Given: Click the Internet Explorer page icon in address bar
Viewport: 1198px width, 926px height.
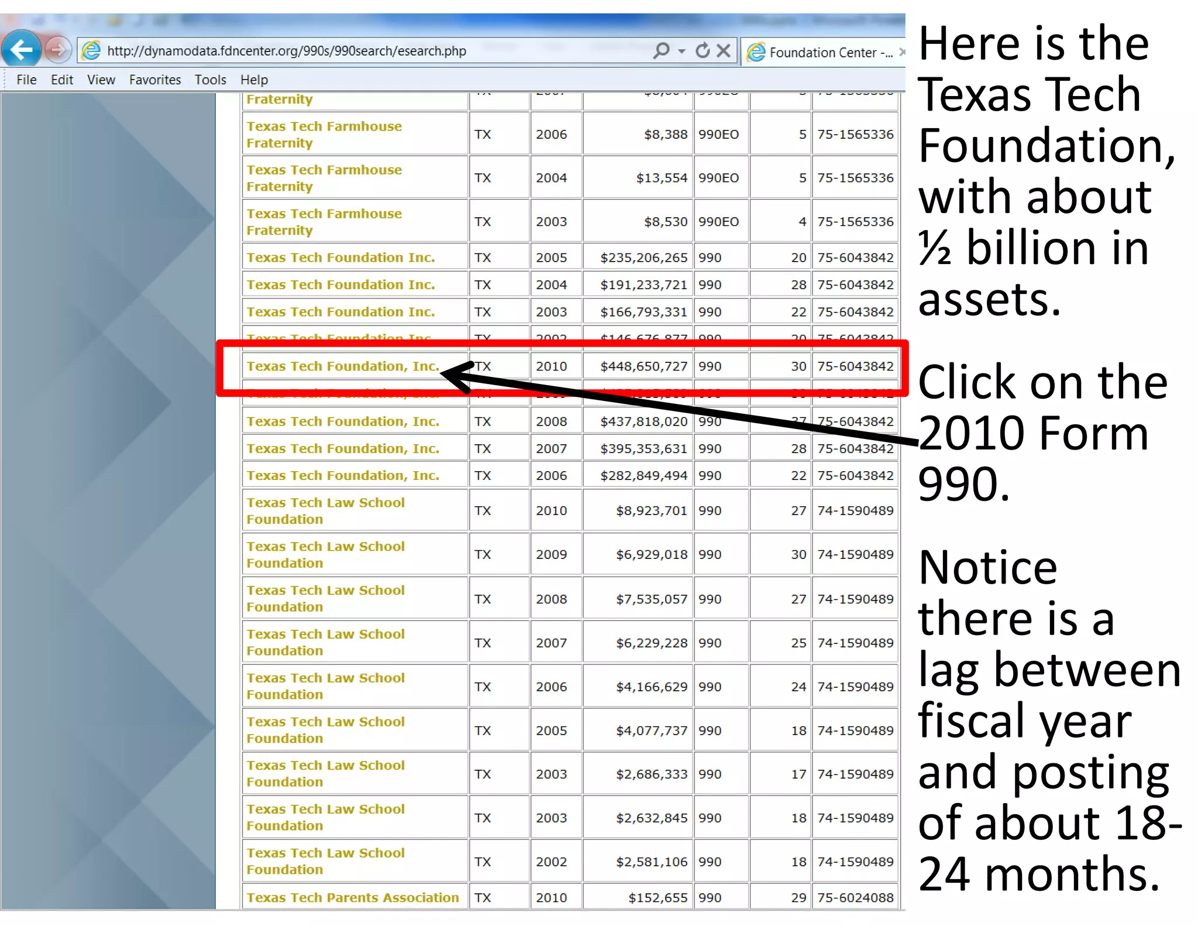Looking at the screenshot, I should 91,51.
